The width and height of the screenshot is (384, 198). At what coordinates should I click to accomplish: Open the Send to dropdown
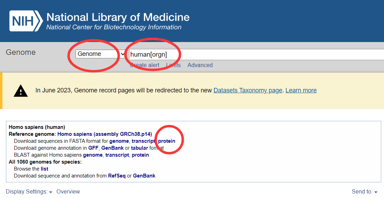365,192
